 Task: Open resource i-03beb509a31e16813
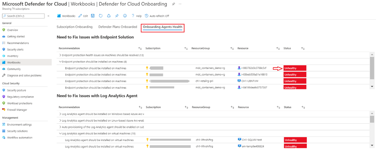pyautogui.click(x=254, y=75)
